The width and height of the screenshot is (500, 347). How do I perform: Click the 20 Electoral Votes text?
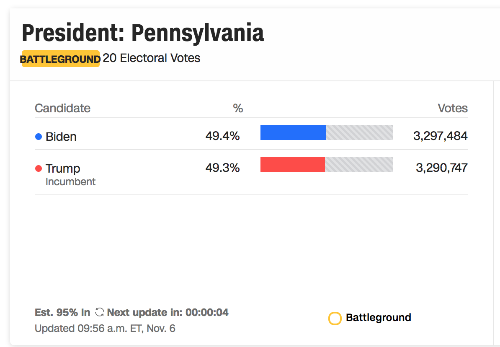[x=152, y=58]
